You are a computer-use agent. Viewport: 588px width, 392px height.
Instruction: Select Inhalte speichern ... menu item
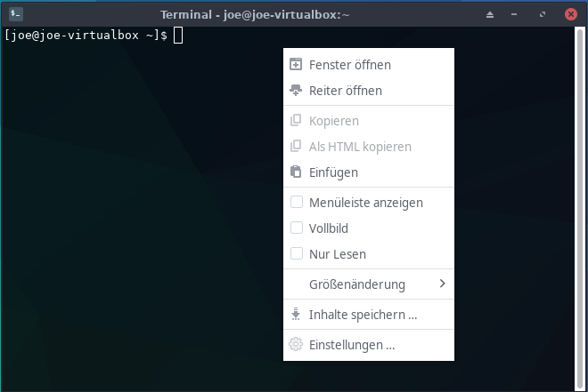pyautogui.click(x=363, y=314)
